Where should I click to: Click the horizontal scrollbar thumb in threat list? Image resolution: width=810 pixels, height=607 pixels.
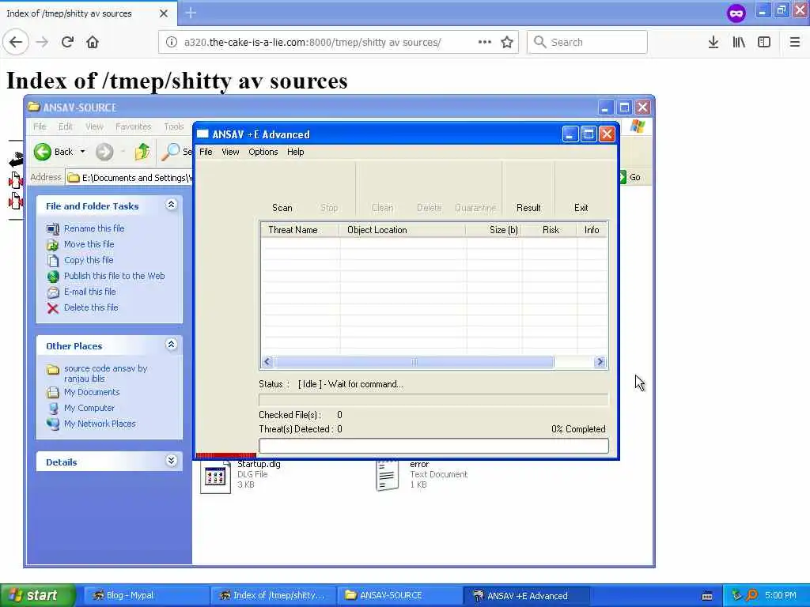coord(414,362)
